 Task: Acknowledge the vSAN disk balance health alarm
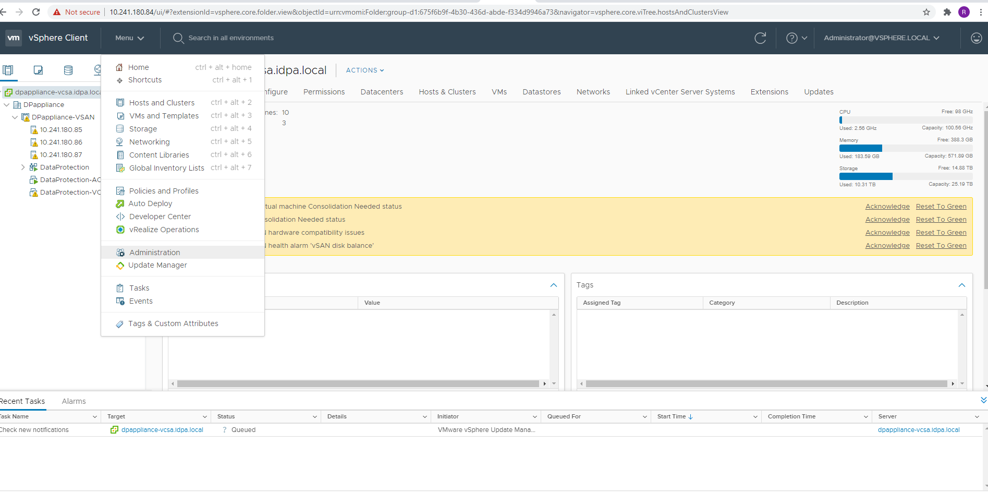click(887, 245)
